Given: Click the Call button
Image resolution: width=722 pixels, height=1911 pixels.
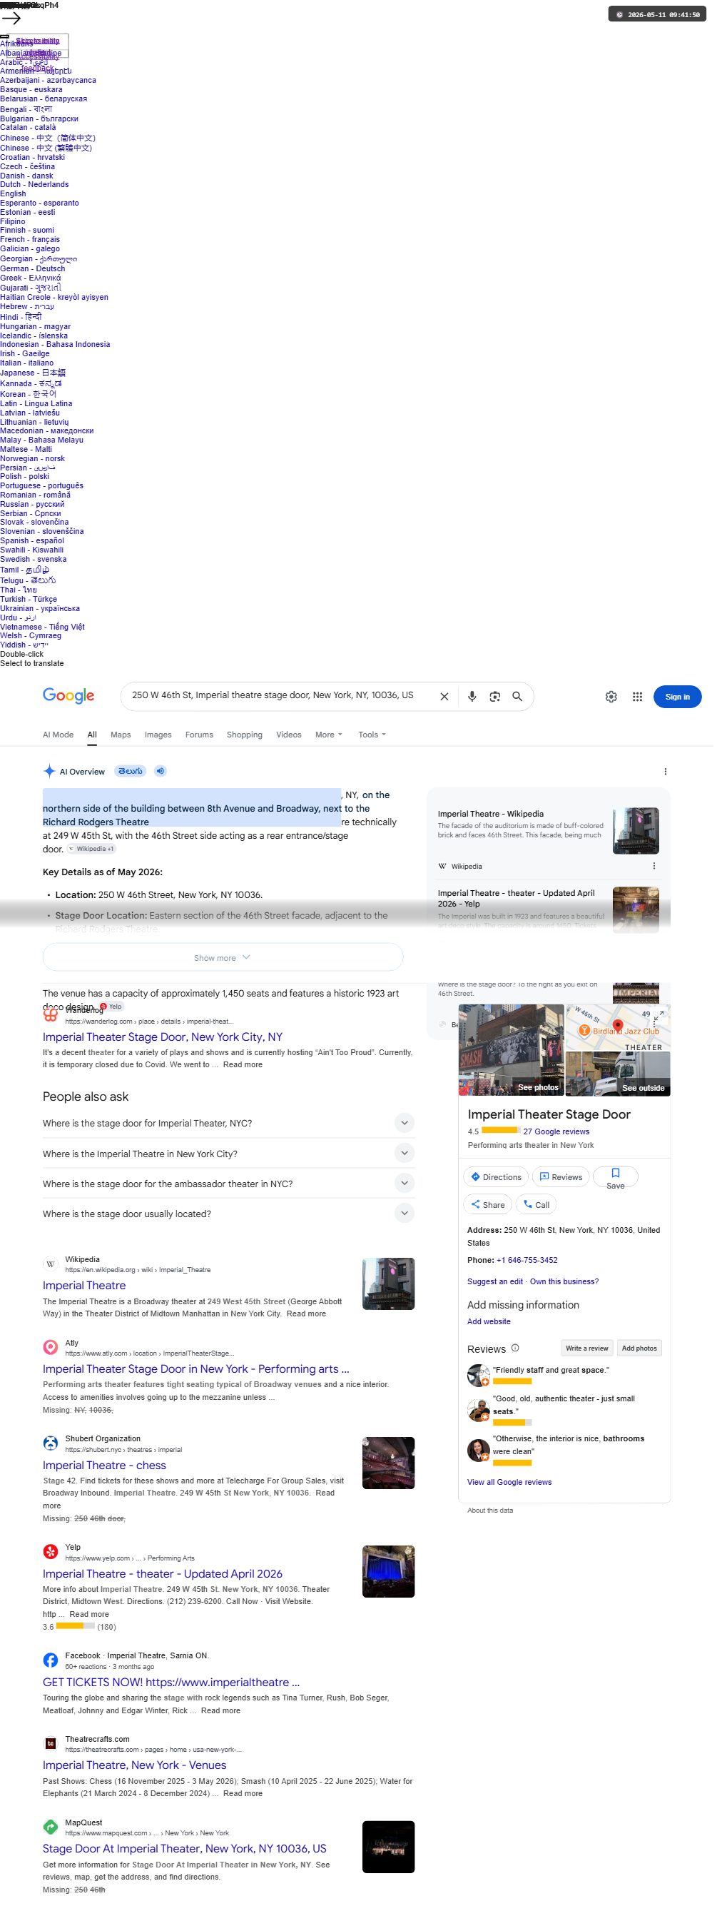Looking at the screenshot, I should pos(542,1218).
